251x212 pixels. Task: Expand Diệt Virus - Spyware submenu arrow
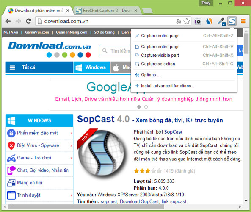click(x=71, y=145)
